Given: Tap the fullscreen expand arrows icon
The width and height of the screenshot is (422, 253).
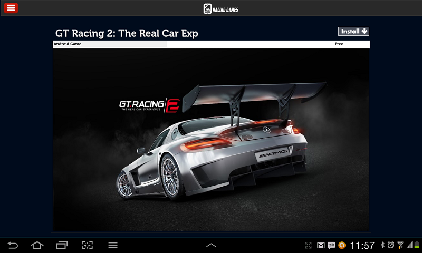Looking at the screenshot, I should point(308,245).
